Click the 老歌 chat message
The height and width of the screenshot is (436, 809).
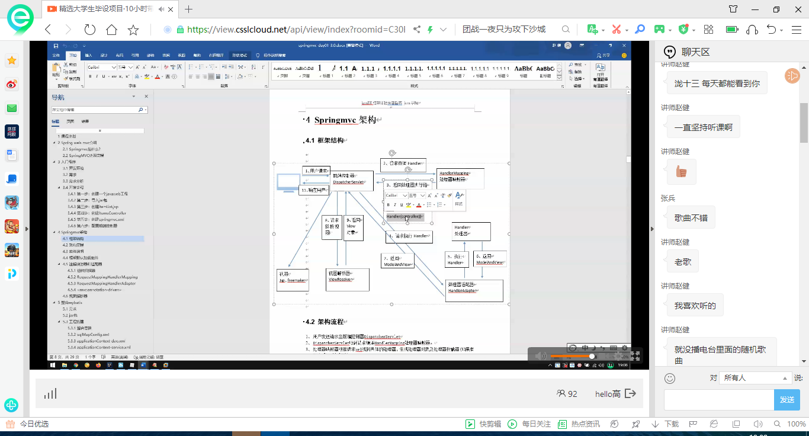(x=683, y=261)
